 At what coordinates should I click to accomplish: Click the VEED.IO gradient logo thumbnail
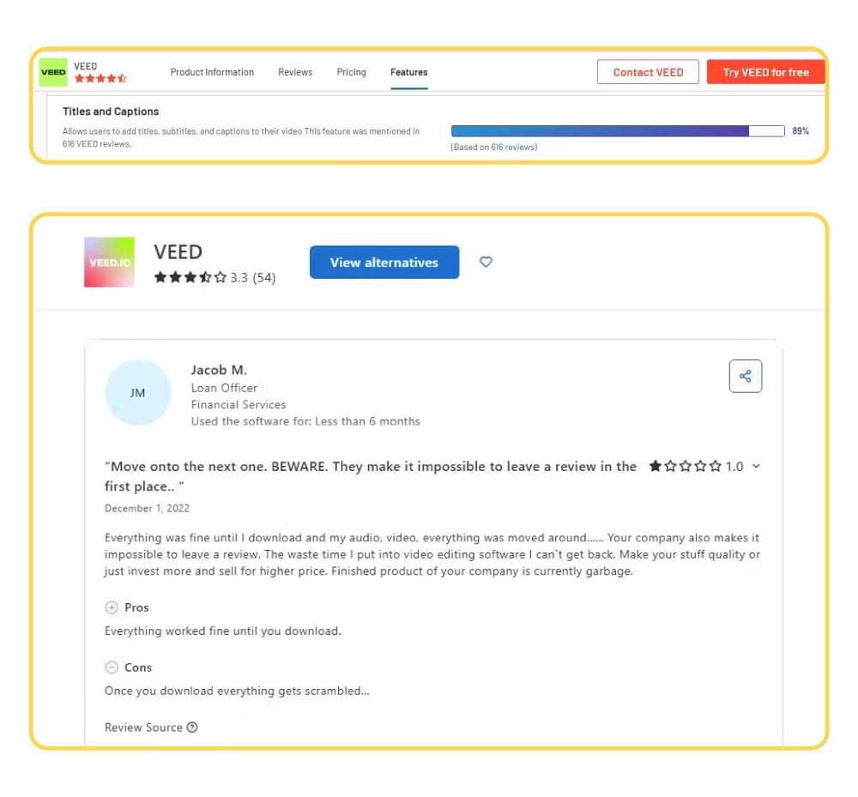tap(110, 262)
